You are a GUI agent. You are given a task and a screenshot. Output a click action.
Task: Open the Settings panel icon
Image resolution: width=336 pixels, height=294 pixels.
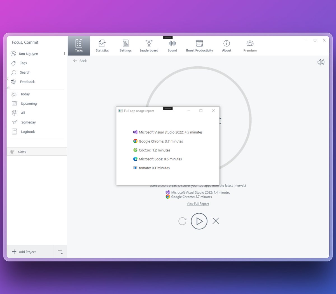[125, 46]
